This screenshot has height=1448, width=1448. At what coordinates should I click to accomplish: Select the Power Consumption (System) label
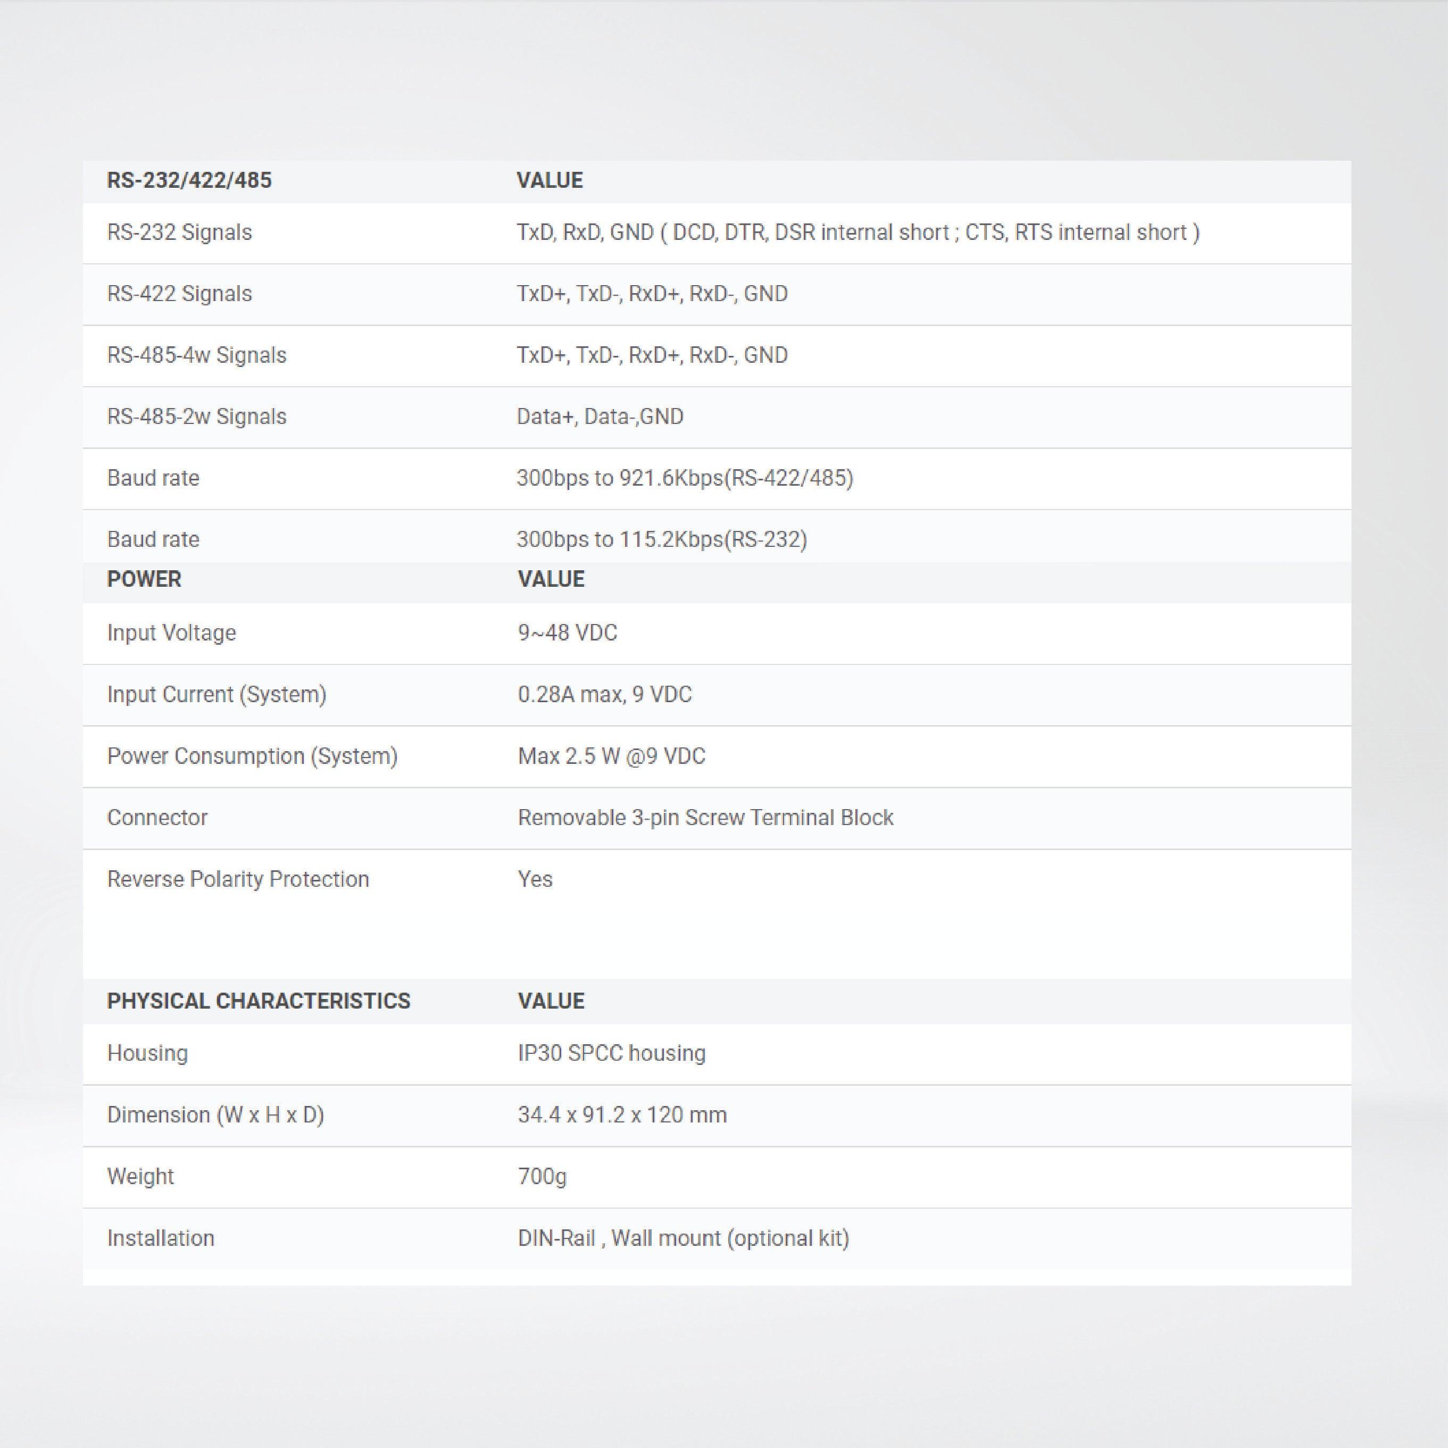coord(252,756)
